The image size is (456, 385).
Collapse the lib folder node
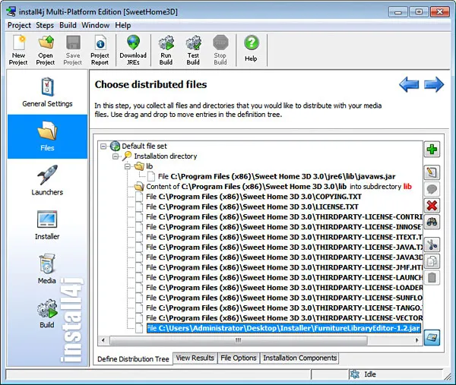pyautogui.click(x=128, y=166)
